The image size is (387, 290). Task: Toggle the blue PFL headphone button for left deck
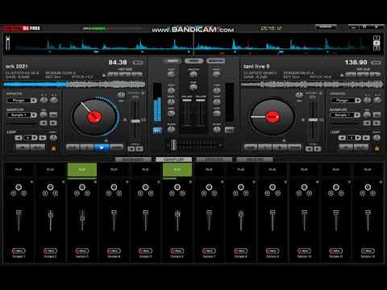tap(157, 130)
